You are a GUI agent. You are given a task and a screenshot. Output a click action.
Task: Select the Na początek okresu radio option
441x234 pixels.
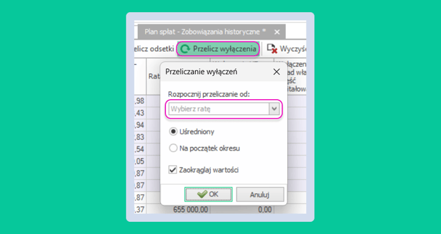pyautogui.click(x=204, y=148)
